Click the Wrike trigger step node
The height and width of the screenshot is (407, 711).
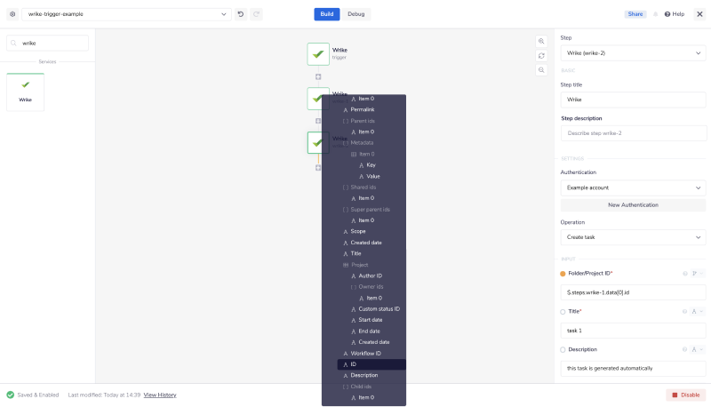(x=318, y=53)
